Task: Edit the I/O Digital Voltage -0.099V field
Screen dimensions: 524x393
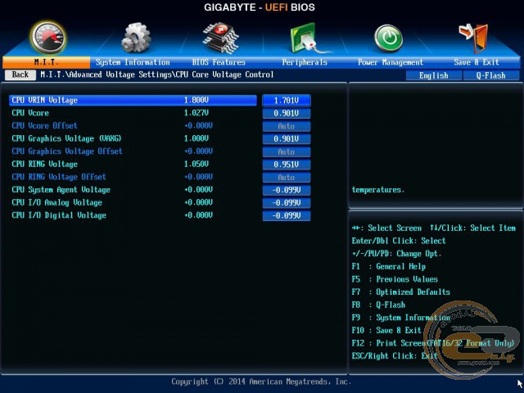Action: tap(287, 215)
